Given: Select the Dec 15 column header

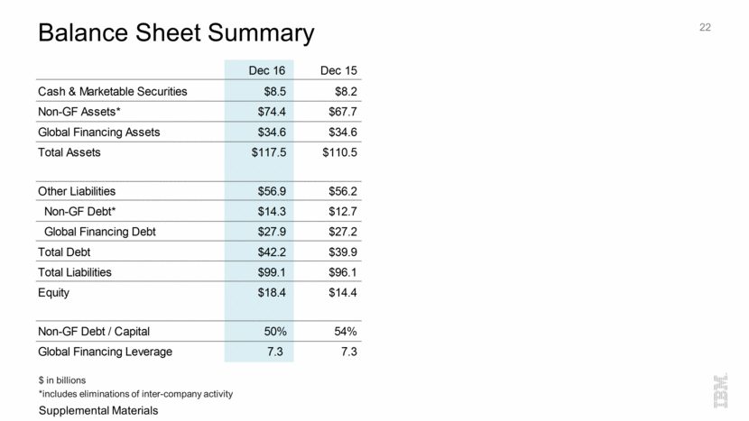Looking at the screenshot, I should click(x=339, y=70).
